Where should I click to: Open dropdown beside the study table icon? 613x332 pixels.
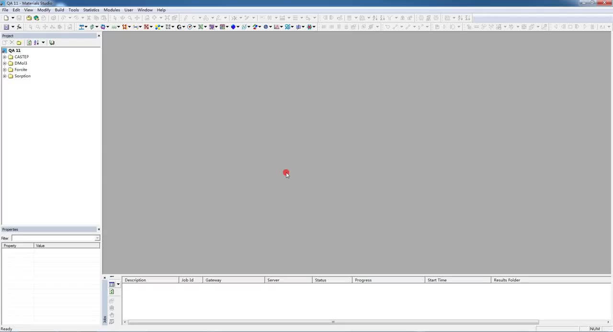12,27
